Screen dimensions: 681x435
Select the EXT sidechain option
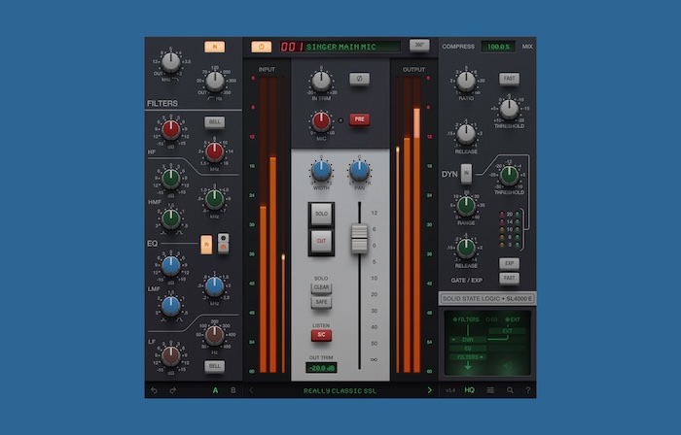pyautogui.click(x=513, y=319)
